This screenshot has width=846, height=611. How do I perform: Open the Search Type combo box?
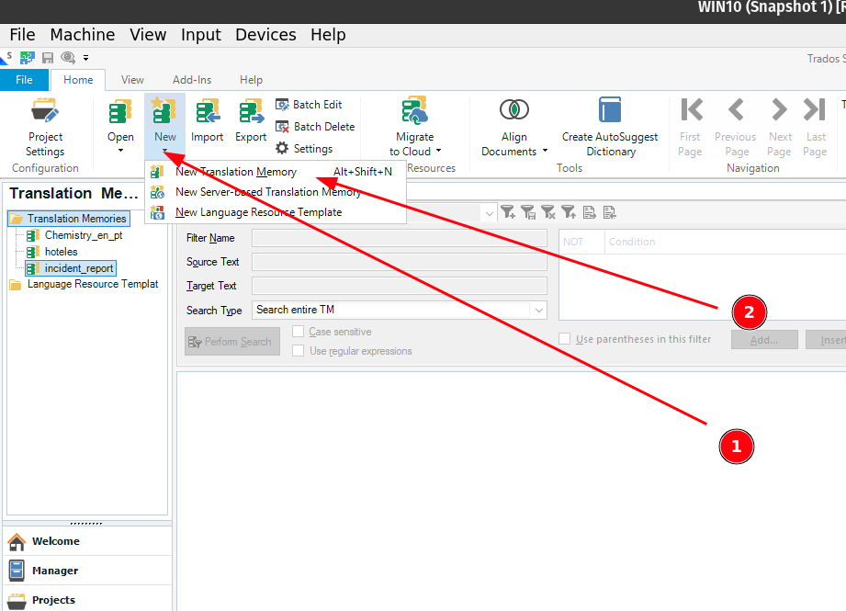click(400, 310)
